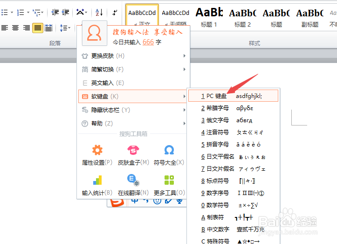Image resolution: width=337 pixels, height=244 pixels.
Task: Click distributed alignment icon
Action: click(48, 28)
